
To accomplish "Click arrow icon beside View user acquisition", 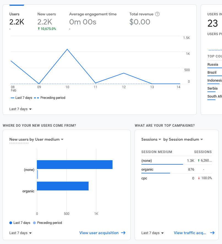I will pyautogui.click(x=123, y=233).
